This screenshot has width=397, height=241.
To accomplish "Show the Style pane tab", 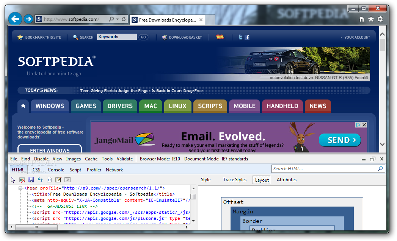I will (x=206, y=180).
